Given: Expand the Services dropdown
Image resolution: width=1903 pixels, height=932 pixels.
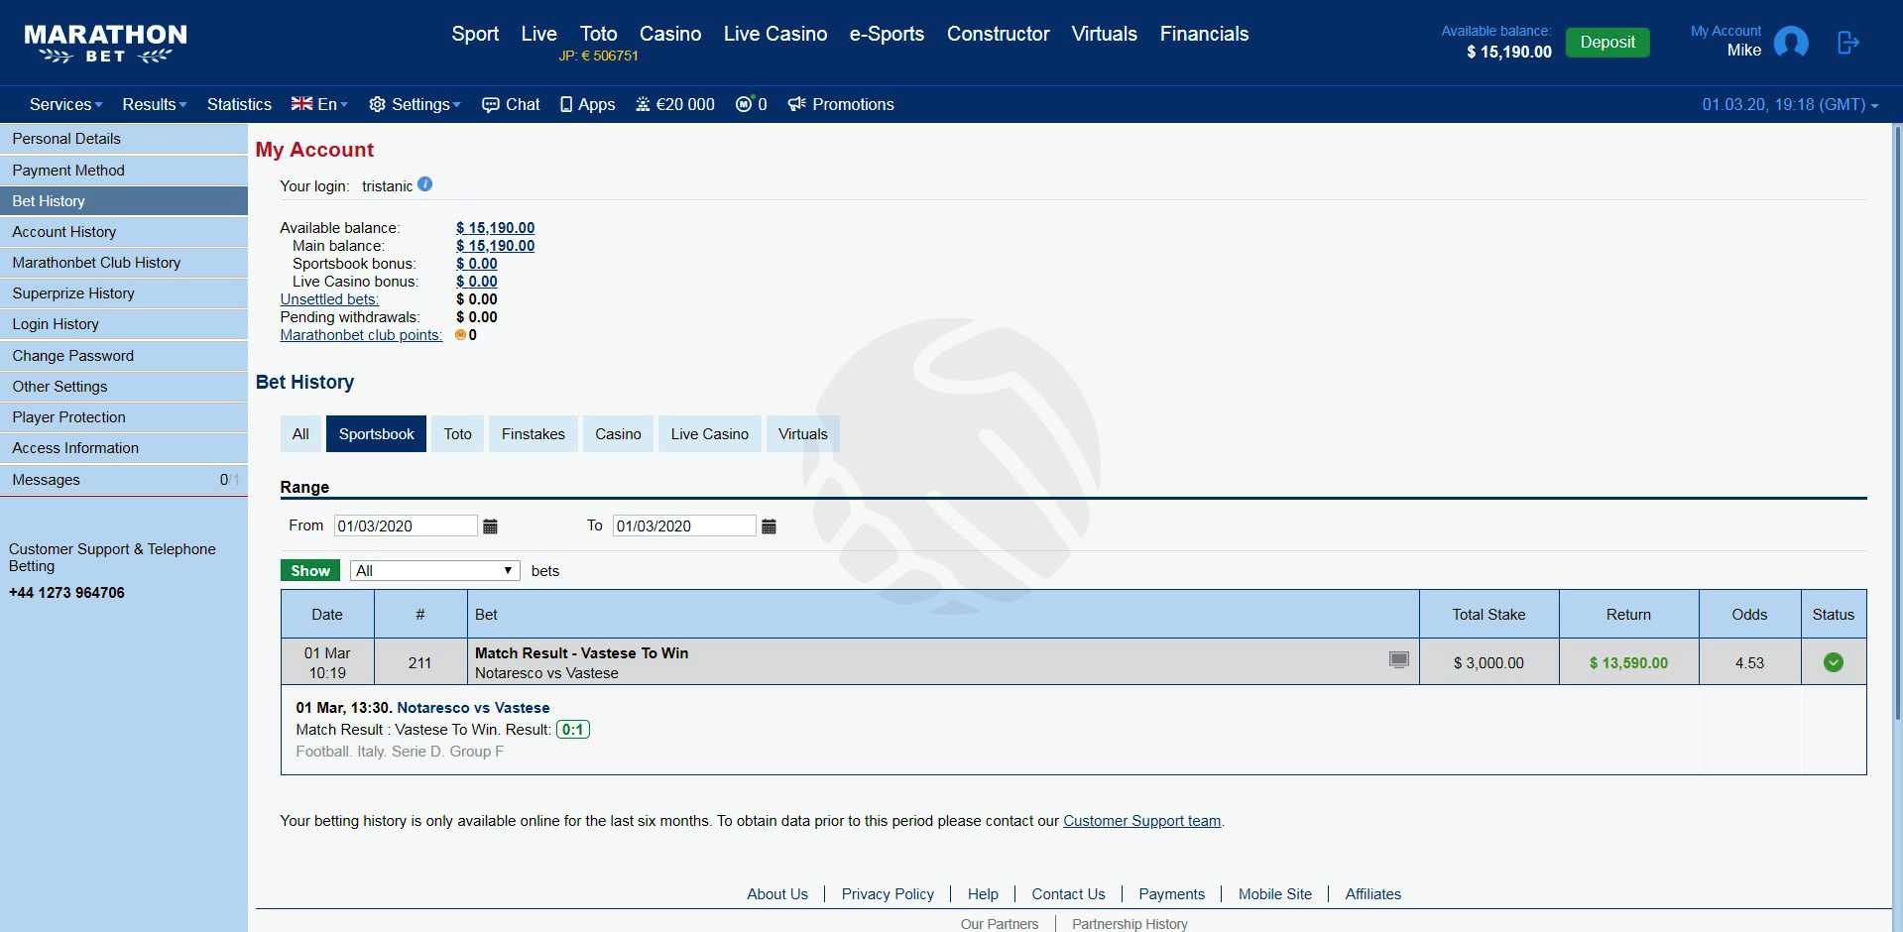Looking at the screenshot, I should click(x=65, y=104).
